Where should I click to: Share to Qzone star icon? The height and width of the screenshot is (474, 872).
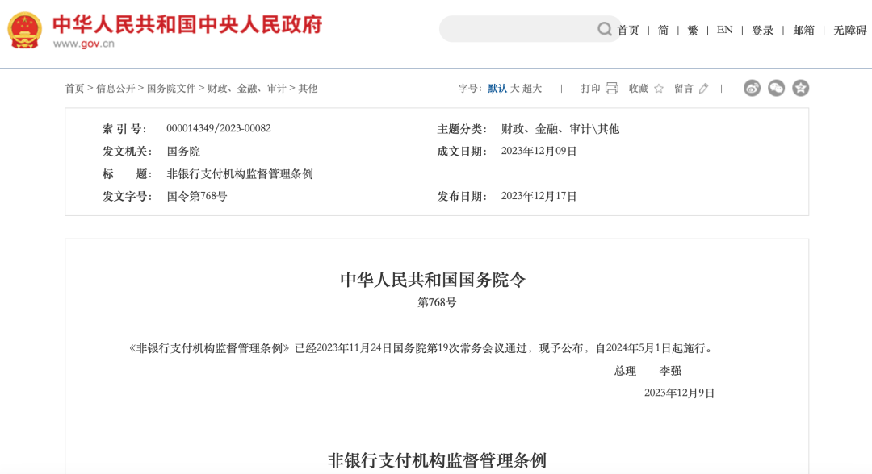[x=801, y=88]
